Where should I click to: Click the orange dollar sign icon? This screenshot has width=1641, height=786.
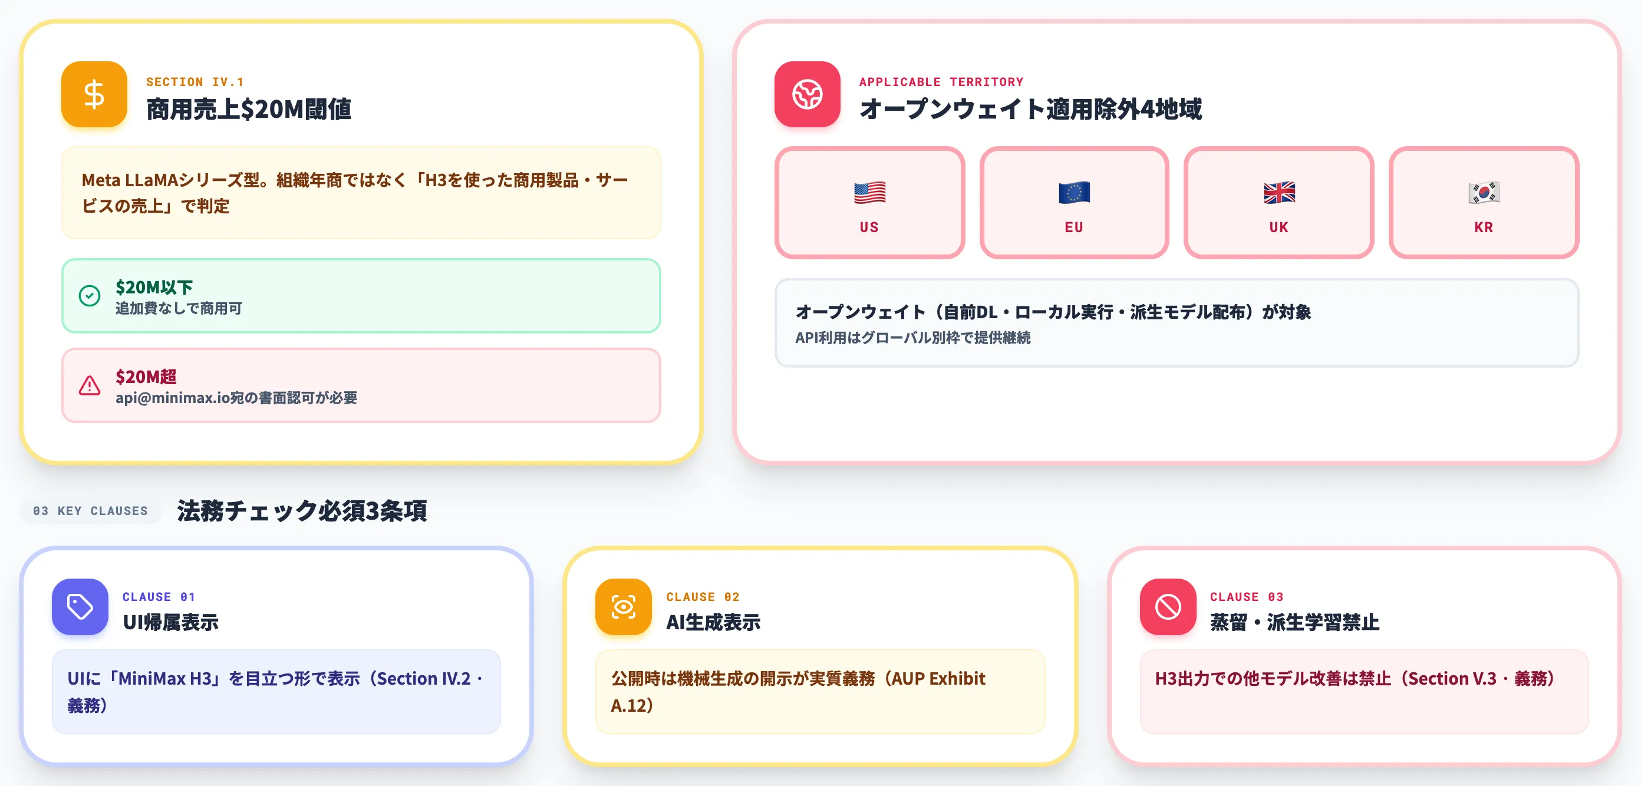tap(94, 94)
